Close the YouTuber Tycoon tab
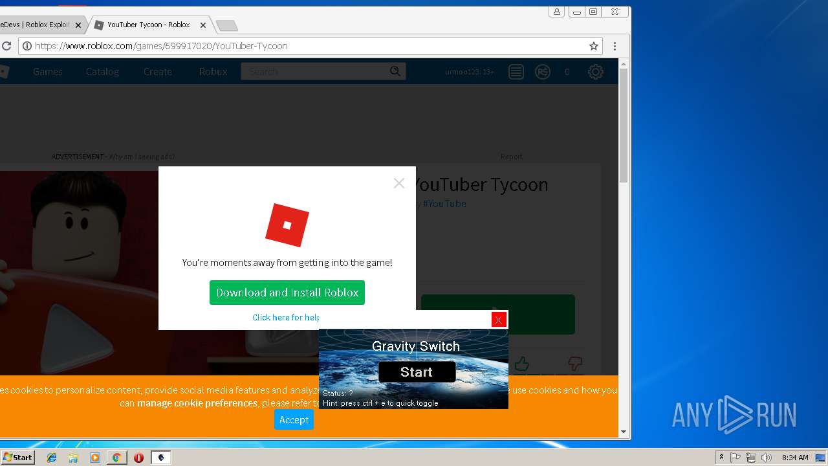828x466 pixels. tap(203, 25)
